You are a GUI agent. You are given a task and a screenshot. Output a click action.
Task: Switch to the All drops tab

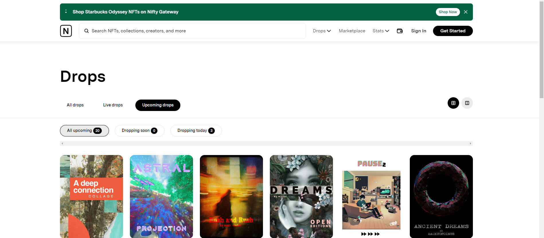click(x=75, y=105)
